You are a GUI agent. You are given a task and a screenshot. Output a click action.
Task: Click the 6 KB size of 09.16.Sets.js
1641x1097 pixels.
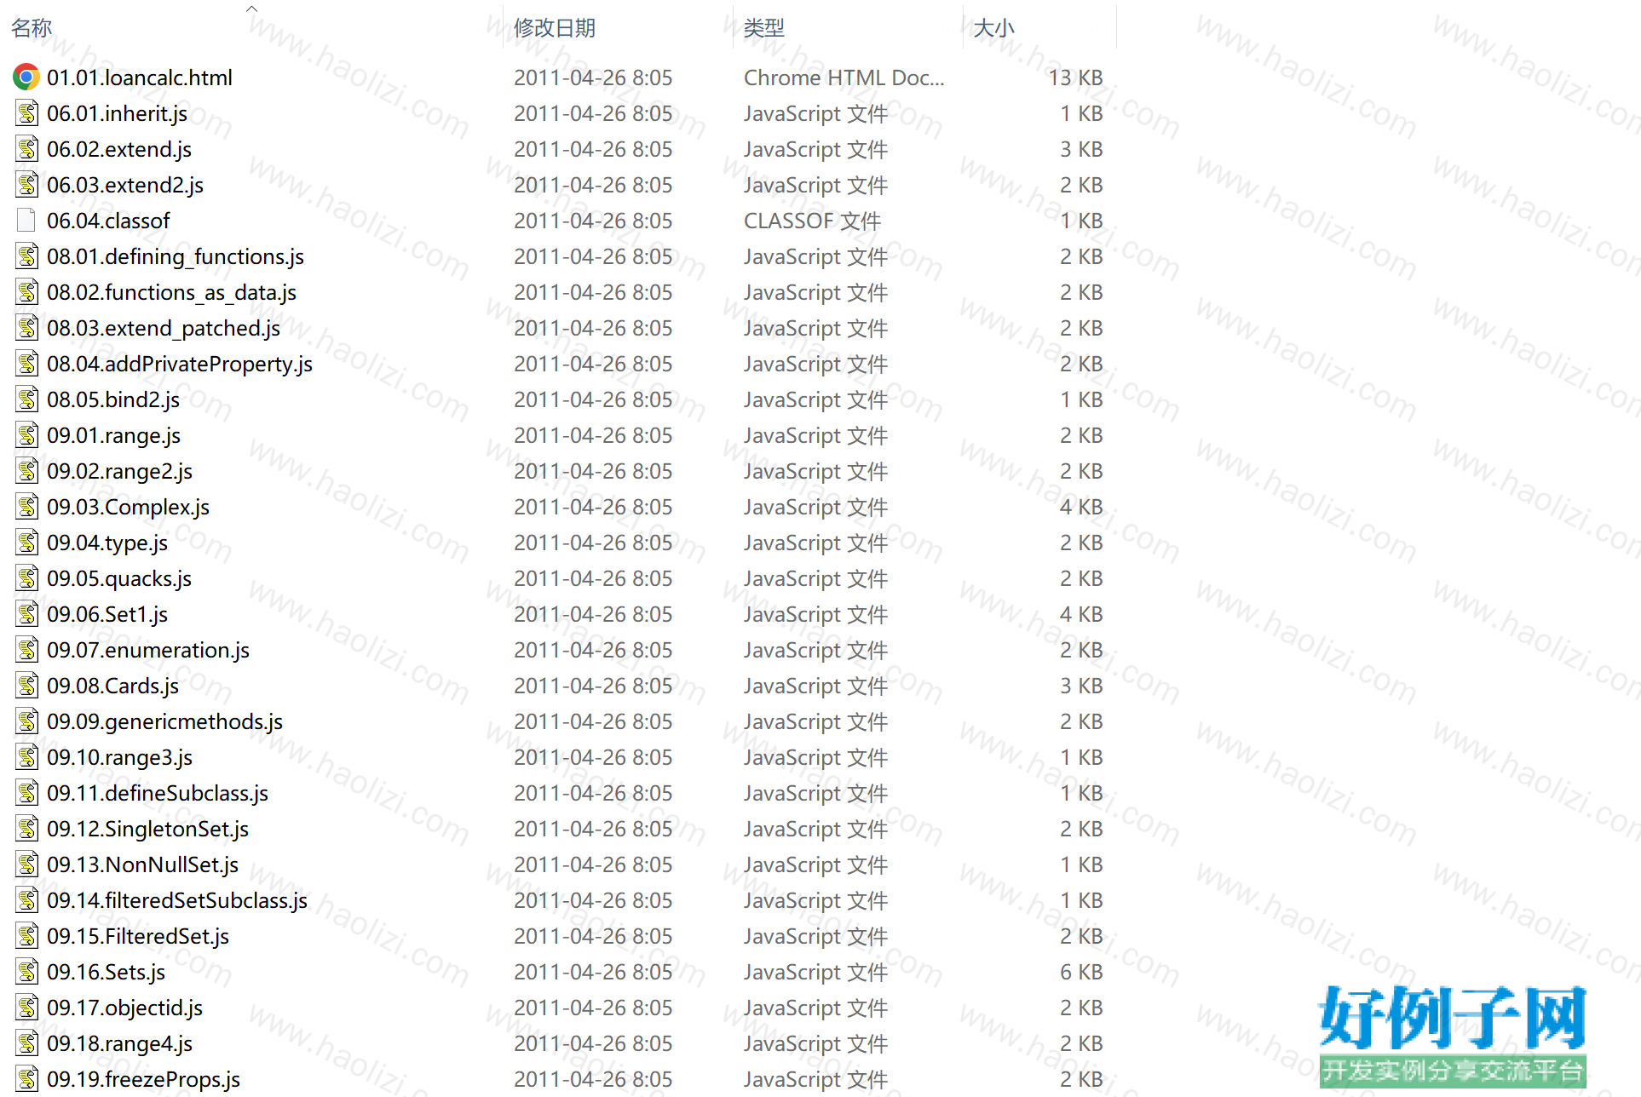coord(1081,972)
